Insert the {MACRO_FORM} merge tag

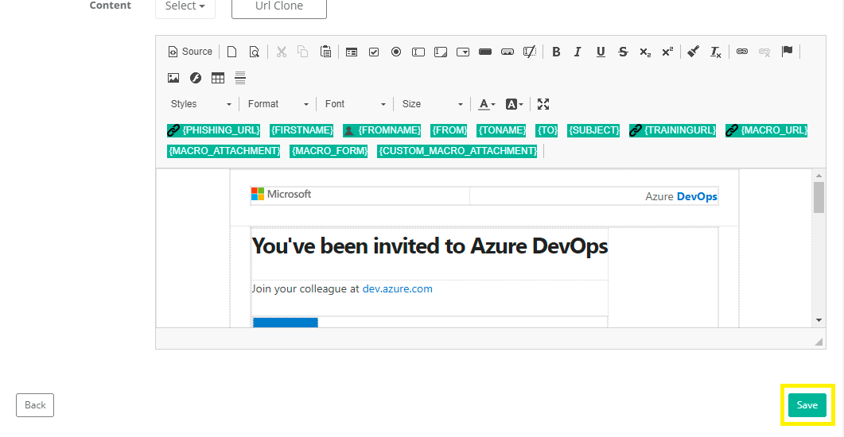[x=329, y=151]
